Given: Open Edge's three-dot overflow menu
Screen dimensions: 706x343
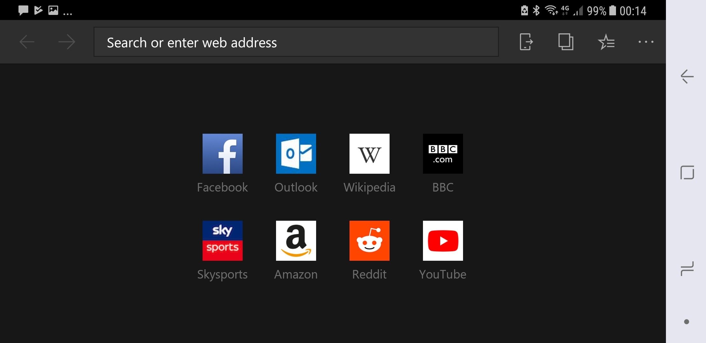Looking at the screenshot, I should [646, 42].
